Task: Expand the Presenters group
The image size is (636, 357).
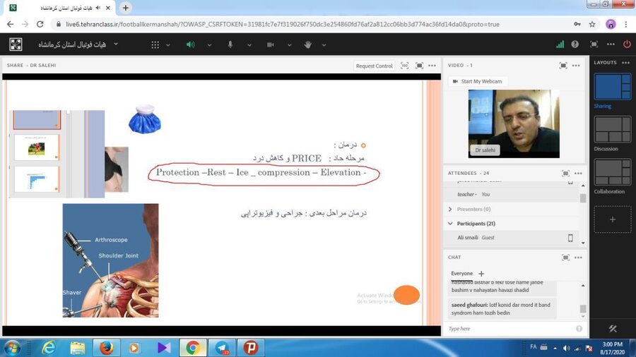Action: (x=450, y=209)
